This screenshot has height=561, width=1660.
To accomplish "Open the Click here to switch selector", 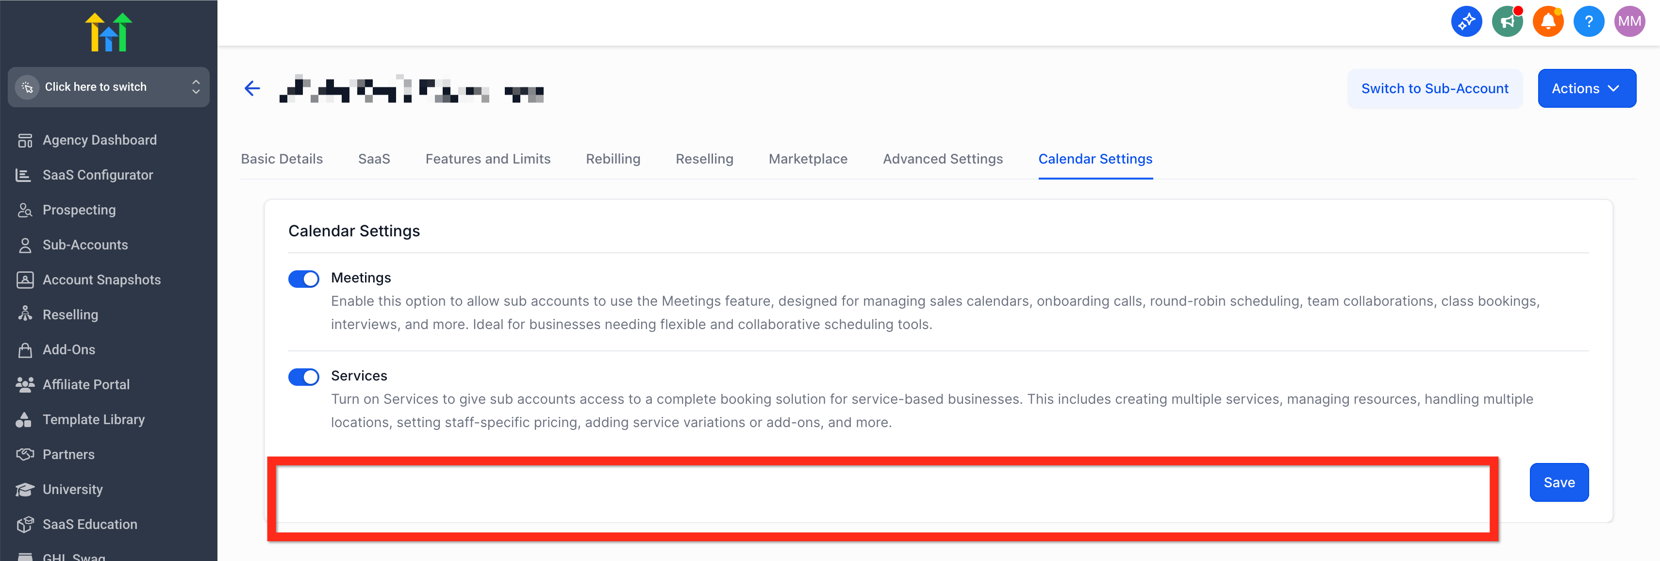I will coord(108,87).
